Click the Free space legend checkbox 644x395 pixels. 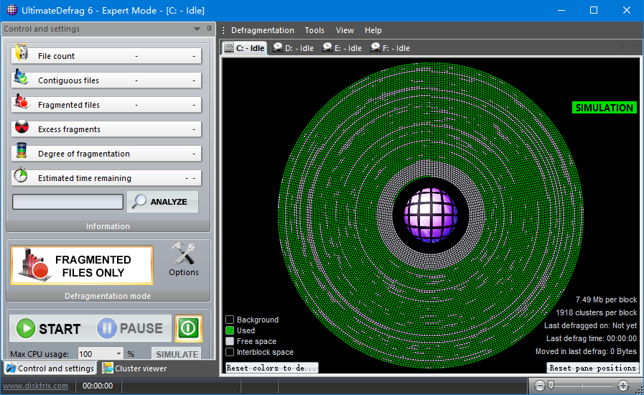[230, 341]
